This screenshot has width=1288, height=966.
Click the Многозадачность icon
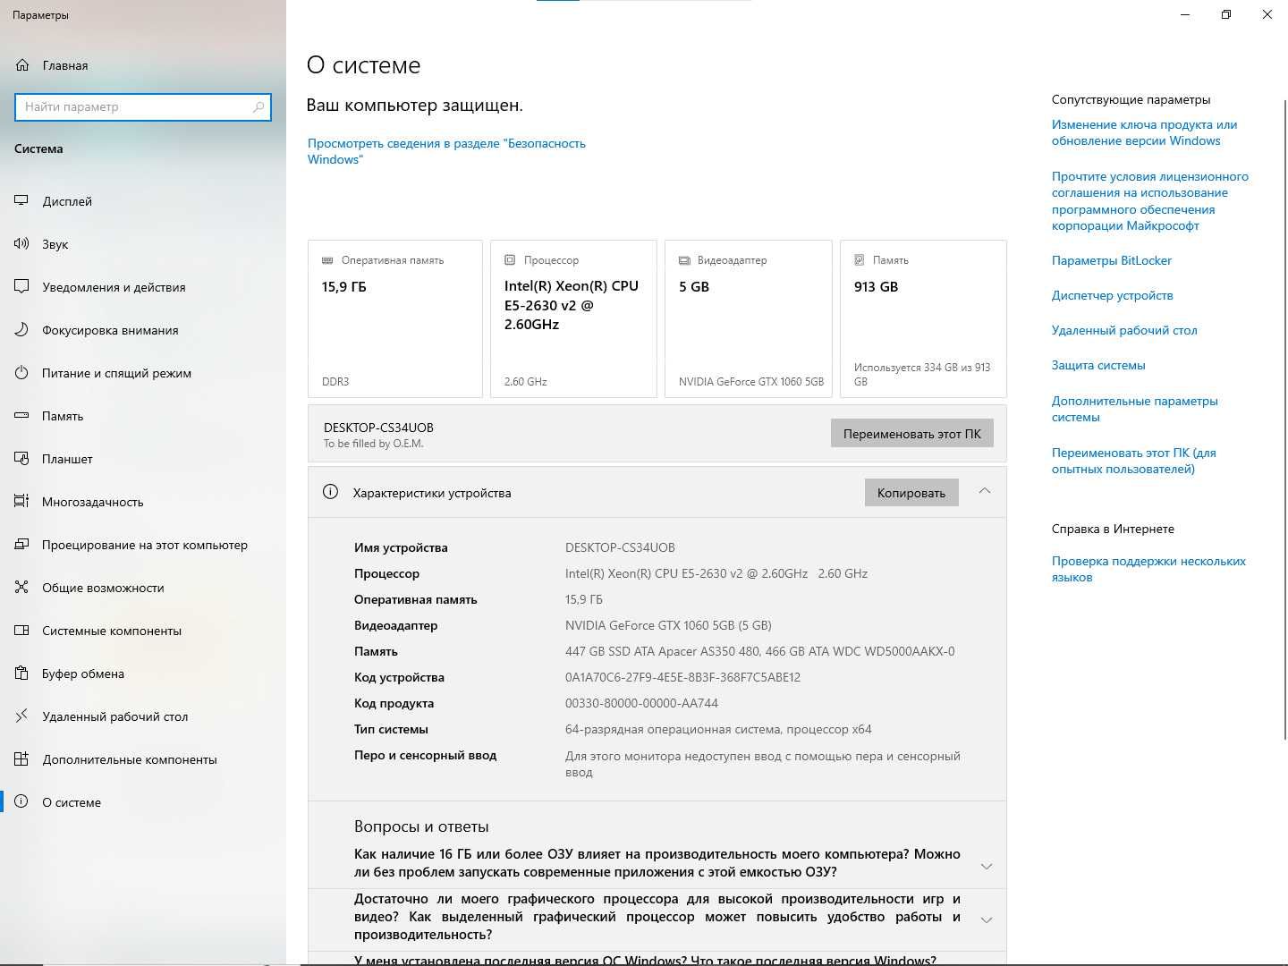point(21,502)
